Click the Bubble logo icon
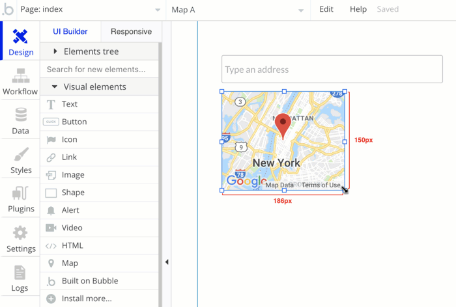This screenshot has width=456, height=307. pos(8,9)
